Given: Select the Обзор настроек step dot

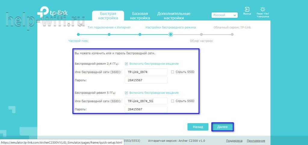Looking at the screenshot, I should click(201, 35).
